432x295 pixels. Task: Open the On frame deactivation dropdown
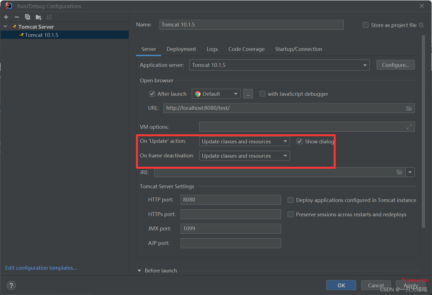point(244,156)
